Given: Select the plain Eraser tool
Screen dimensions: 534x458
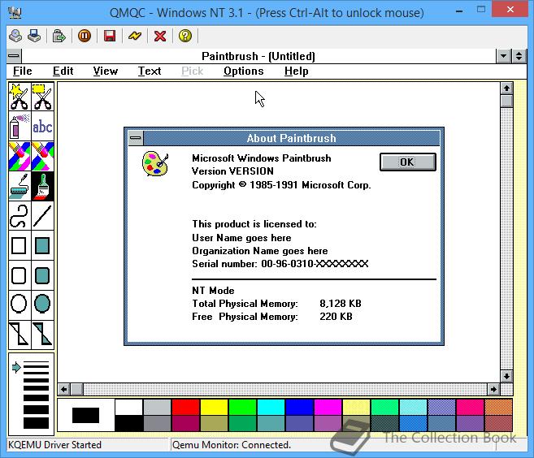Looking at the screenshot, I should point(42,157).
